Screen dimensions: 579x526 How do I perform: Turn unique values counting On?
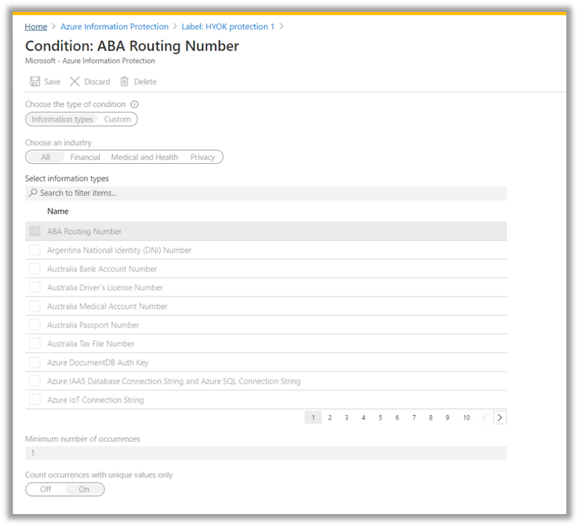click(83, 489)
